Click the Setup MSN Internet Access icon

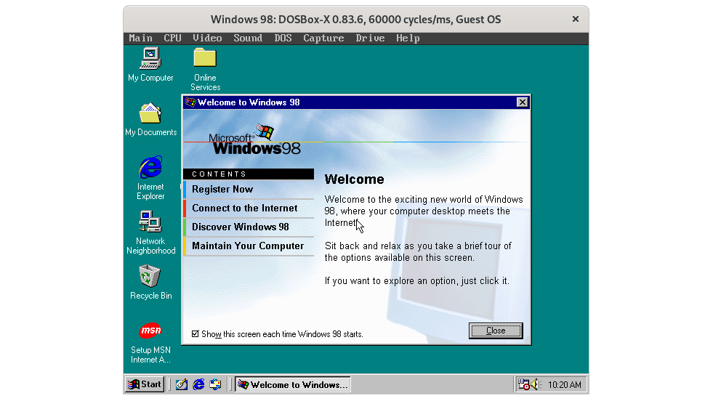tap(150, 331)
